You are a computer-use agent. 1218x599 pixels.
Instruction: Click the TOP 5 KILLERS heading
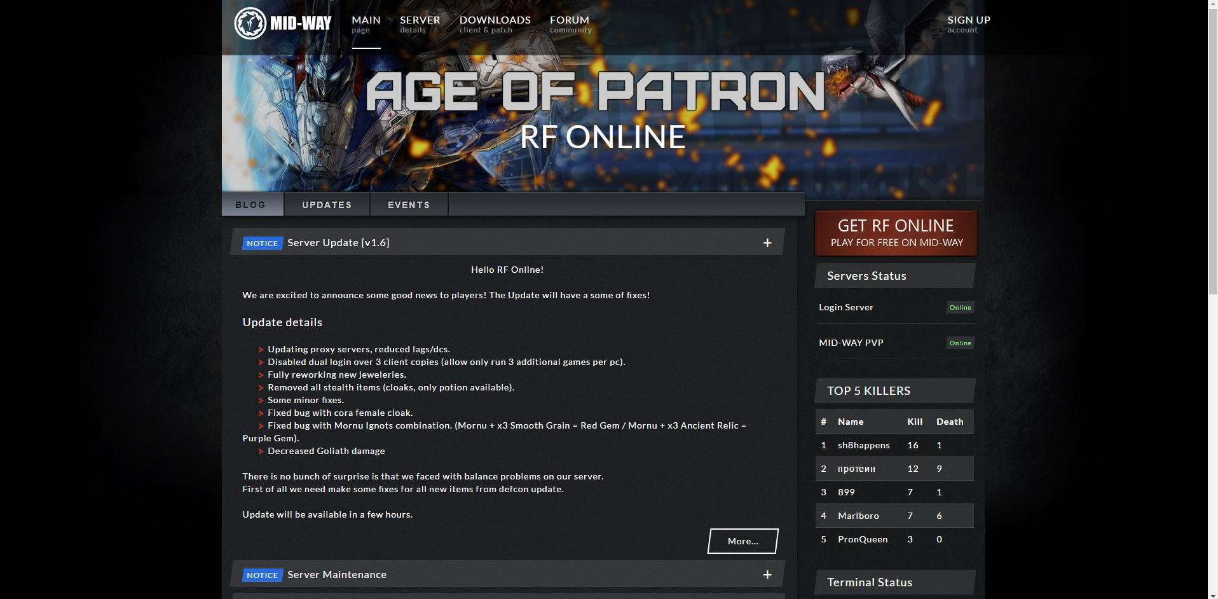868,391
